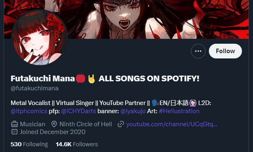Open the #Hellustration hashtag

(179, 111)
